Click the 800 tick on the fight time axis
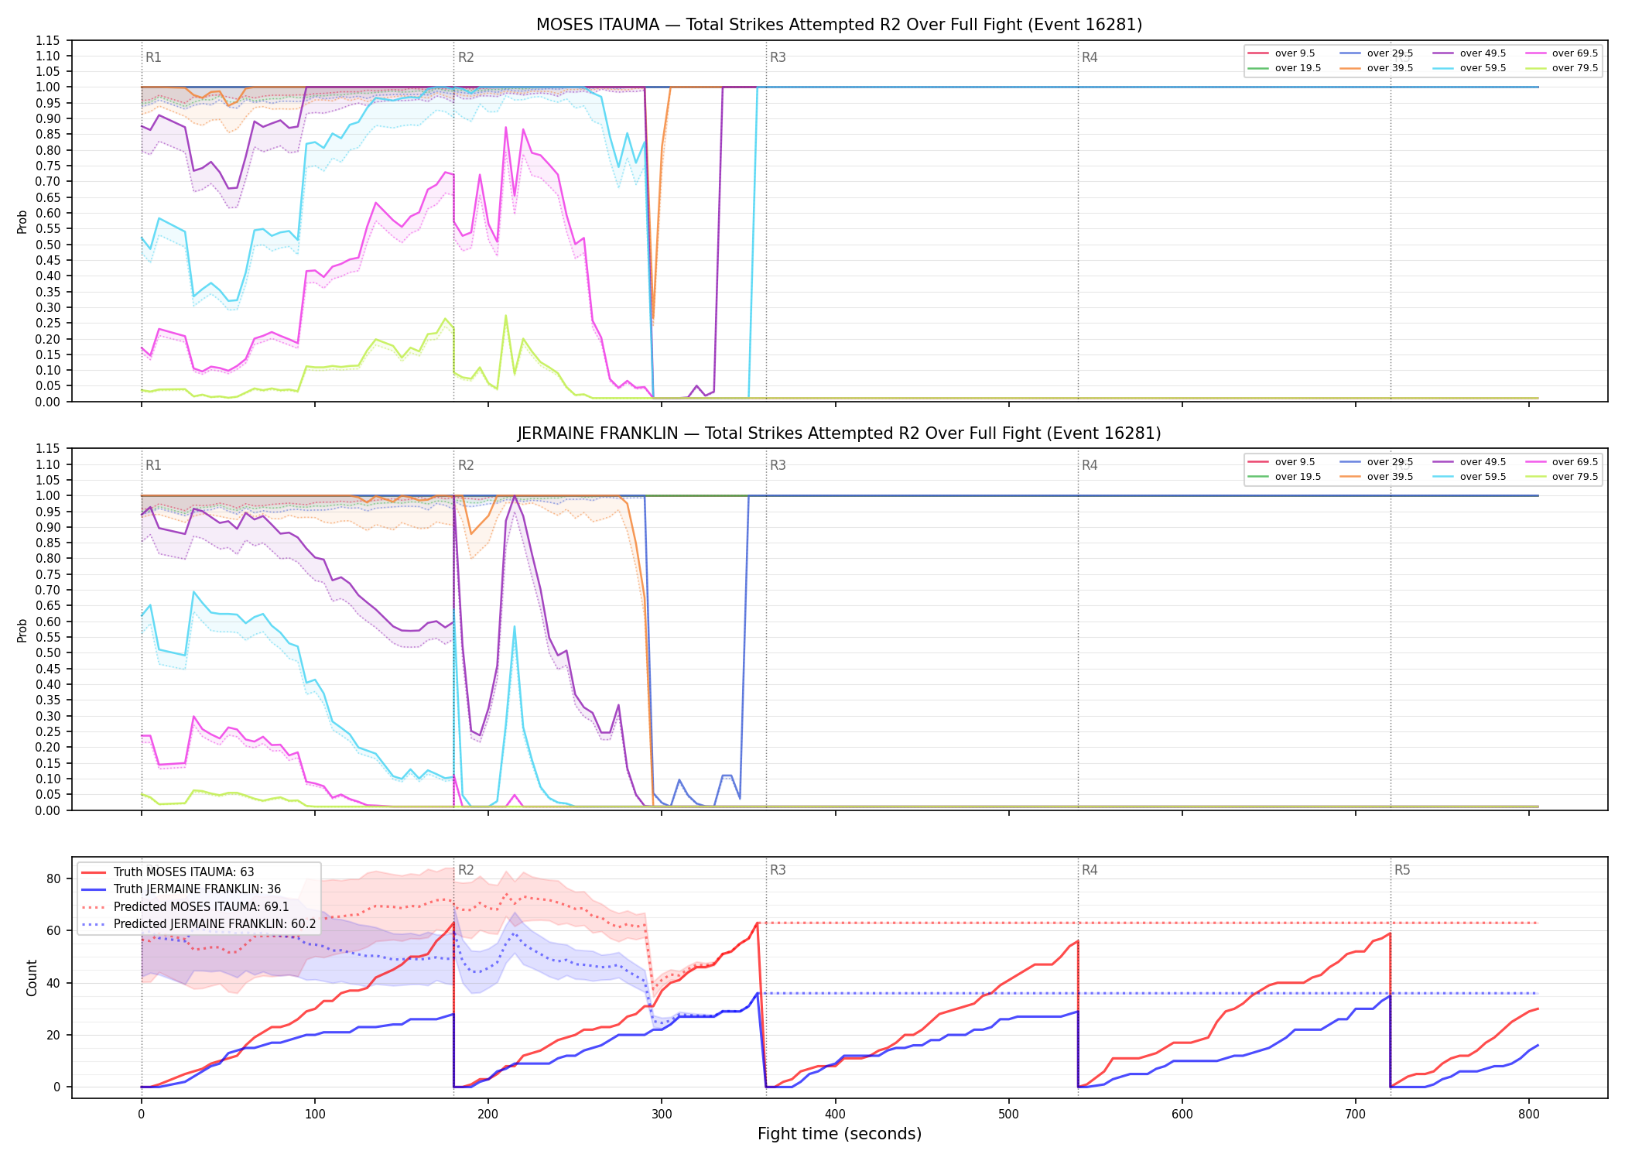 click(x=1529, y=1115)
